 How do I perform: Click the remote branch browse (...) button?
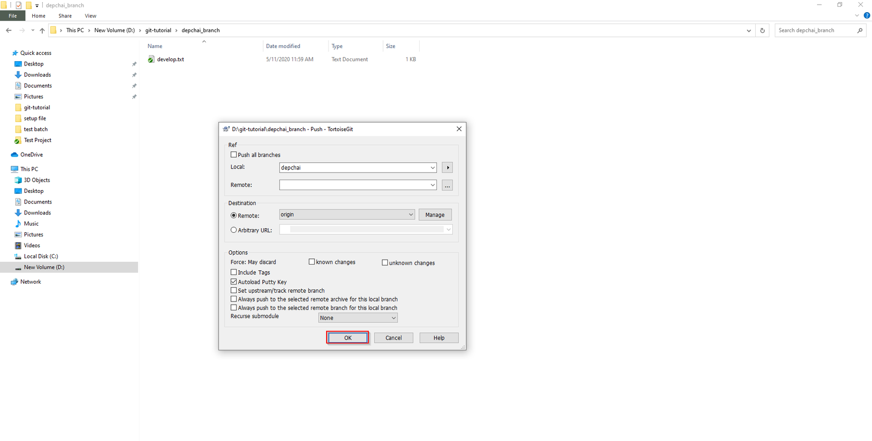[447, 185]
